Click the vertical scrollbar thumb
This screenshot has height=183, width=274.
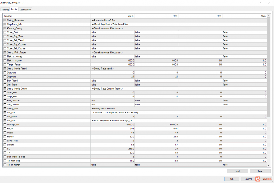[269, 67]
